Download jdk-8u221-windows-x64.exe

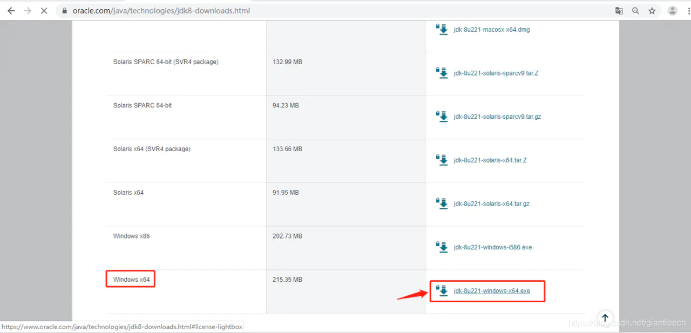pos(492,291)
